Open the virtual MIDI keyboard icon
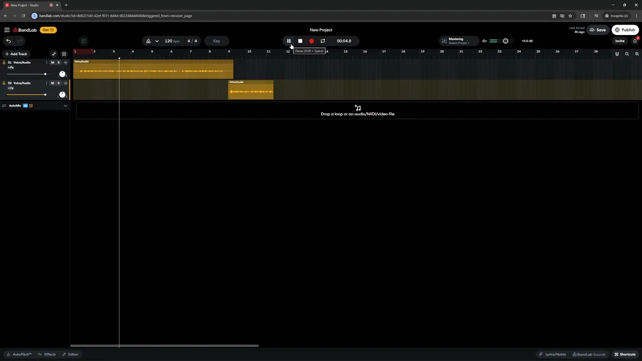The width and height of the screenshot is (642, 361). (x=83, y=41)
